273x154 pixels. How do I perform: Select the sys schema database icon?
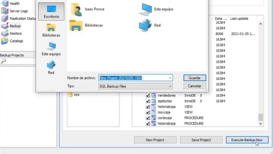tap(70, 95)
